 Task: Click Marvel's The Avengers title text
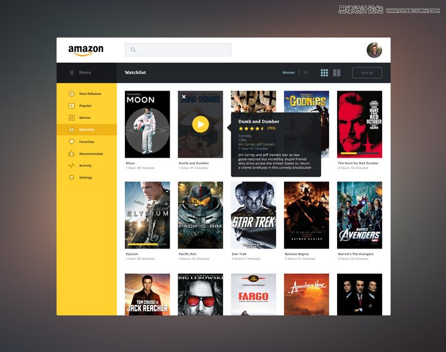click(x=356, y=254)
